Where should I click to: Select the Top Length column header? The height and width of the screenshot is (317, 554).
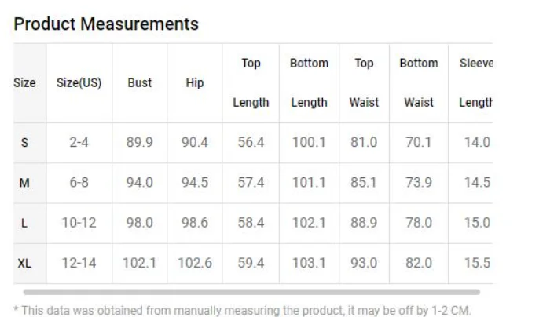tap(251, 83)
